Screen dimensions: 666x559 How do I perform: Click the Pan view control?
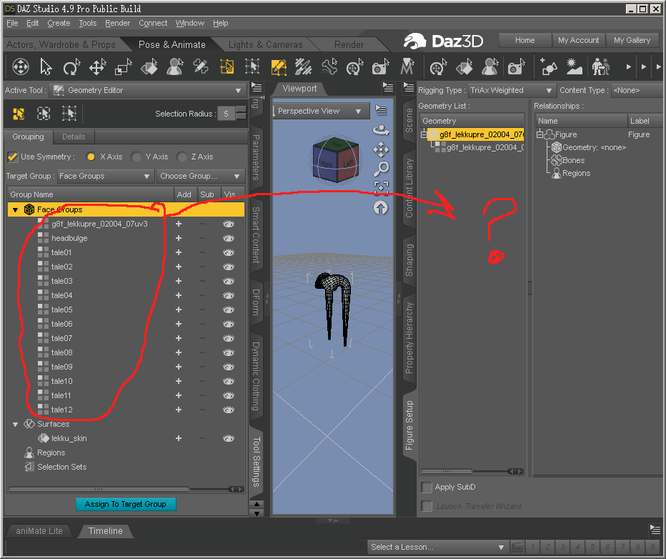click(x=381, y=149)
